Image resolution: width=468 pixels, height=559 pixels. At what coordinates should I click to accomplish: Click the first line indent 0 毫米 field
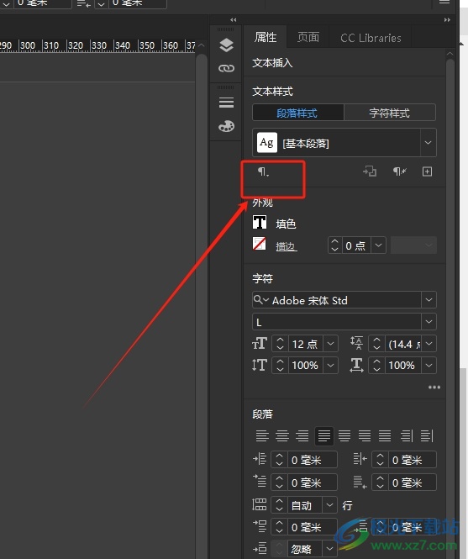click(x=312, y=482)
